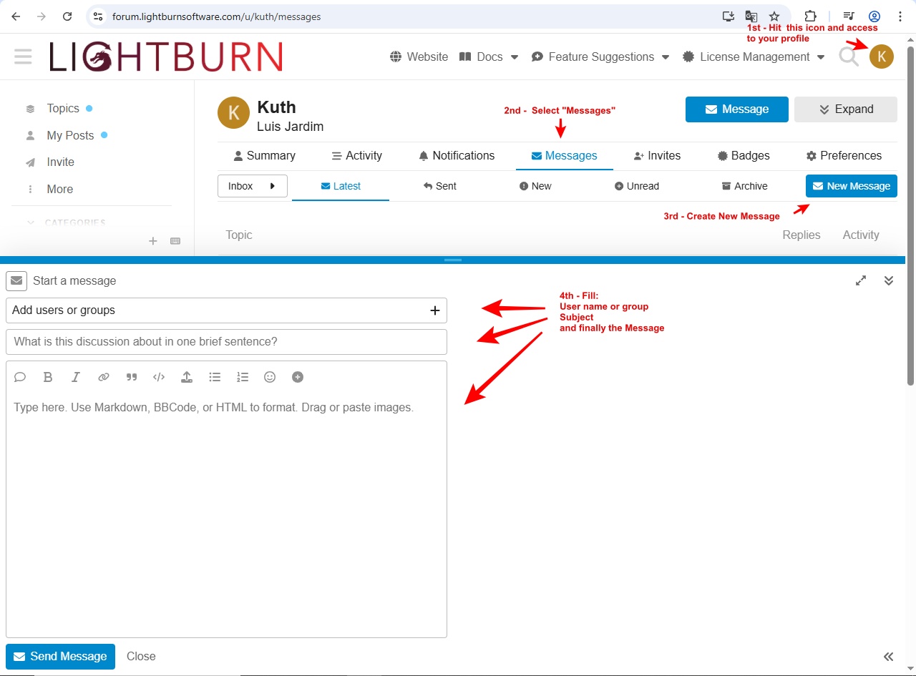Open the browser extensions puzzle icon
Screen dimensions: 916x676
(810, 16)
